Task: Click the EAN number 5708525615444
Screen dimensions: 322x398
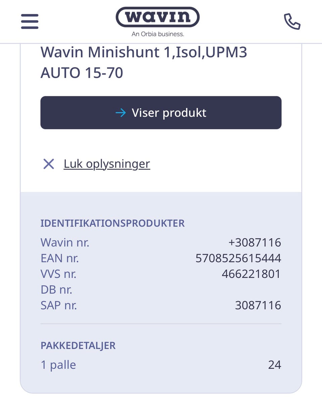Action: pyautogui.click(x=238, y=258)
